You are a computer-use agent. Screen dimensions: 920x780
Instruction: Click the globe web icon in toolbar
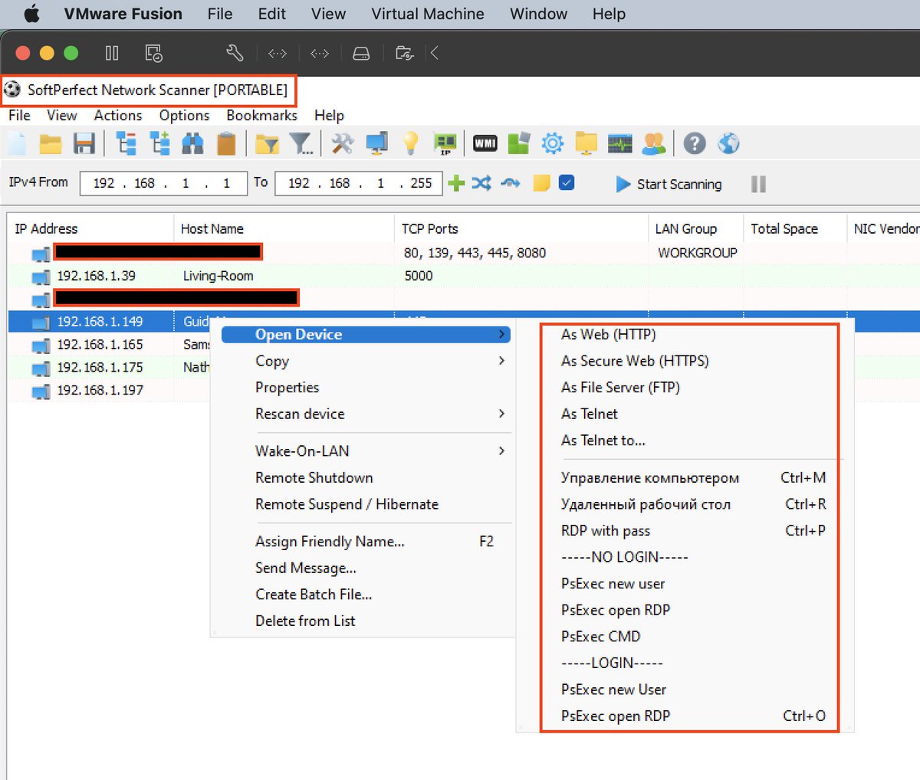(728, 143)
